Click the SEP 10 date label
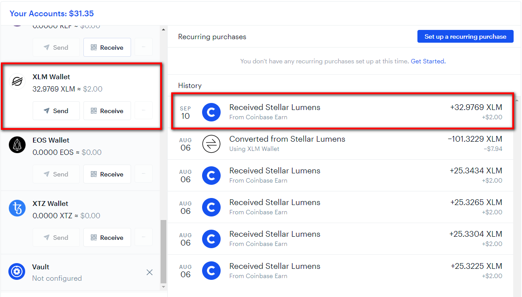 coord(185,113)
